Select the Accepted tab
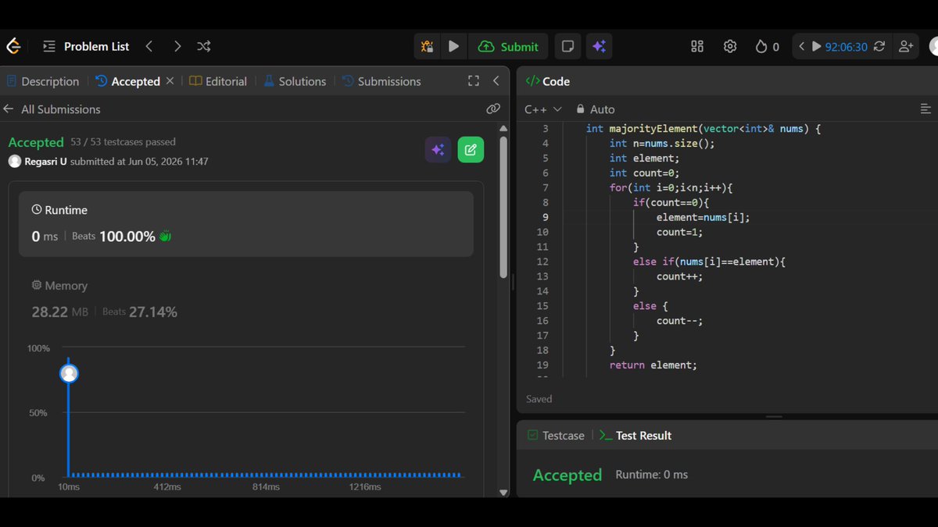The height and width of the screenshot is (527, 938). tap(127, 81)
